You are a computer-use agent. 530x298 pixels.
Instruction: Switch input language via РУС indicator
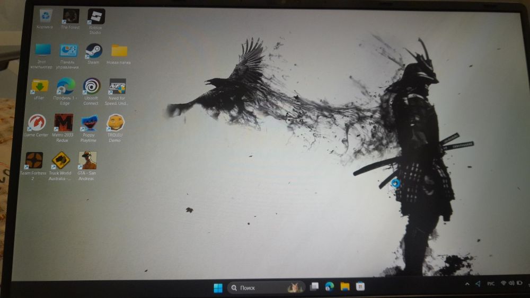[491, 284]
